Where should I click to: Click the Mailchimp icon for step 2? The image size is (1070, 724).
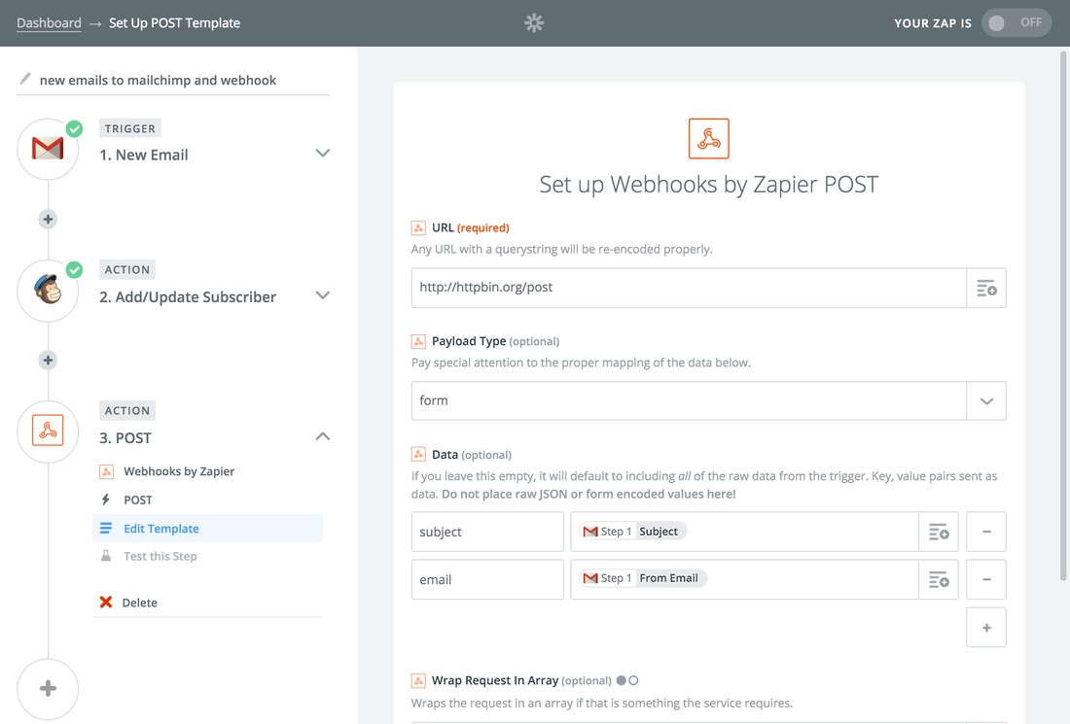click(48, 290)
